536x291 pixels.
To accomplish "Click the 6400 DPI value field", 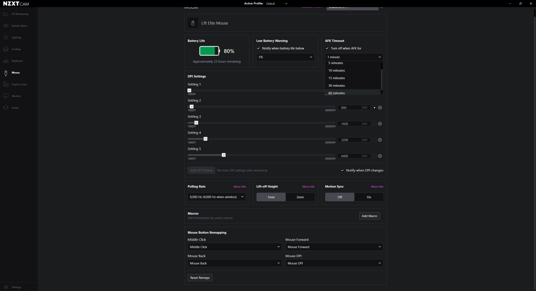I will [354, 156].
